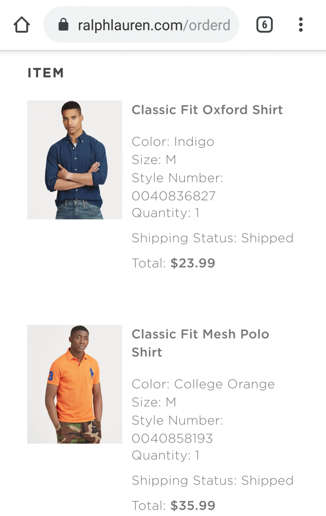Tap the padlock site security icon
Image resolution: width=326 pixels, height=516 pixels.
pyautogui.click(x=63, y=24)
